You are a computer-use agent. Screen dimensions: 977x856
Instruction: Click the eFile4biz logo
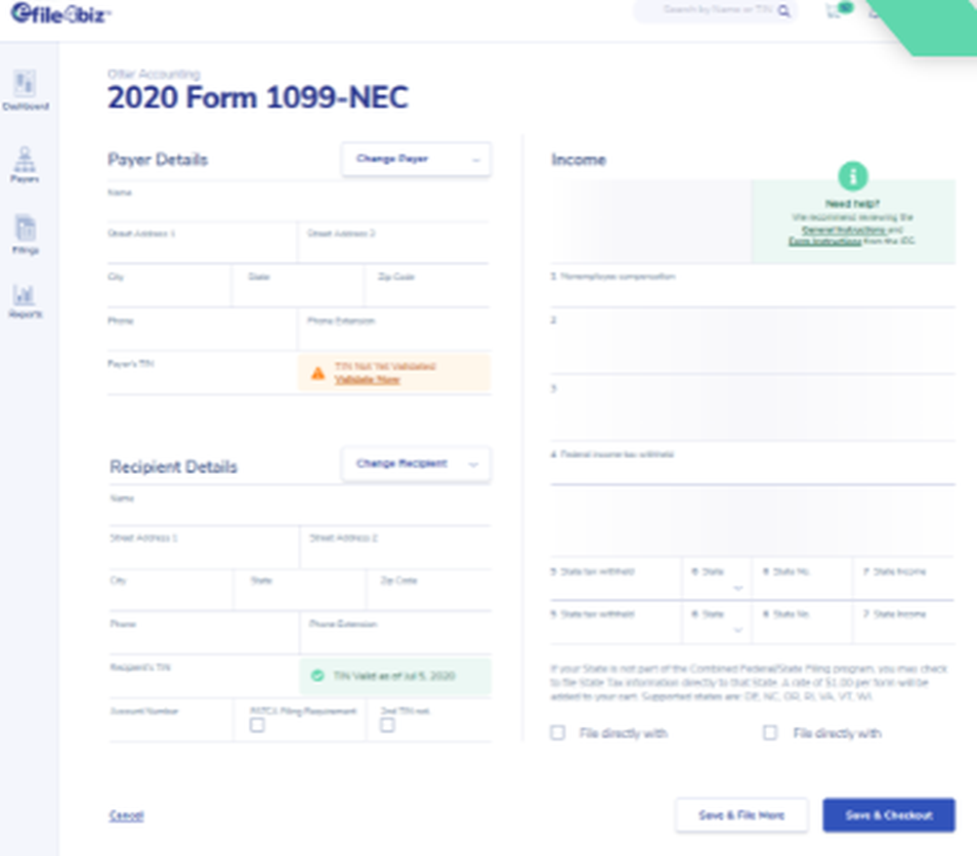coord(61,13)
